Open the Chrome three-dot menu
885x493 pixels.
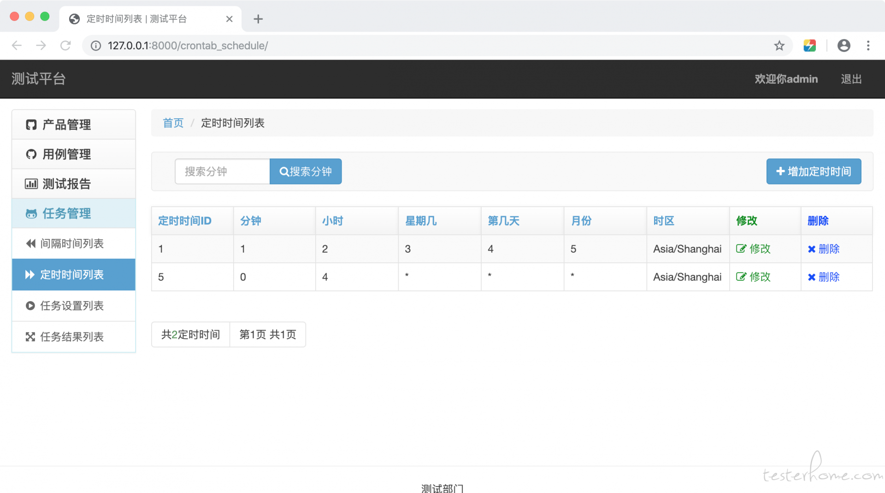pos(868,46)
